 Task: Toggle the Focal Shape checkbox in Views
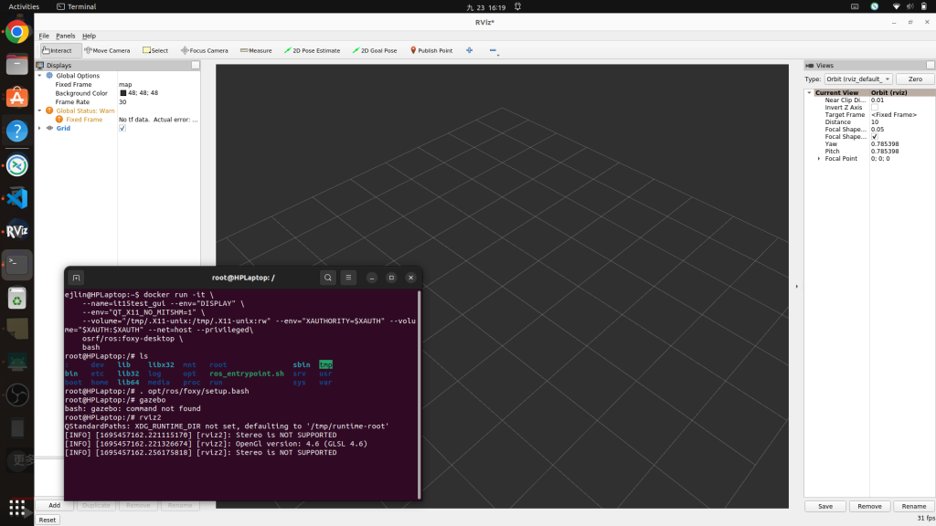pyautogui.click(x=875, y=137)
